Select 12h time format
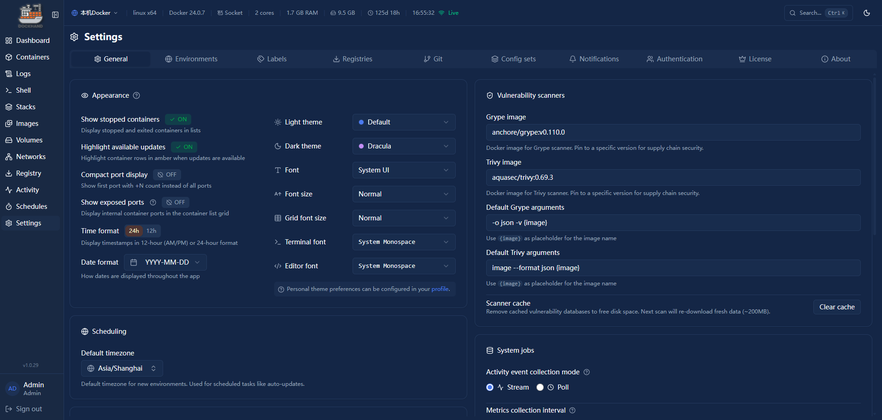The image size is (882, 420). click(x=151, y=231)
